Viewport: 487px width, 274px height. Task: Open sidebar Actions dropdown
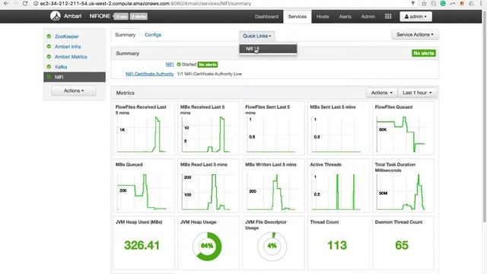click(x=74, y=91)
